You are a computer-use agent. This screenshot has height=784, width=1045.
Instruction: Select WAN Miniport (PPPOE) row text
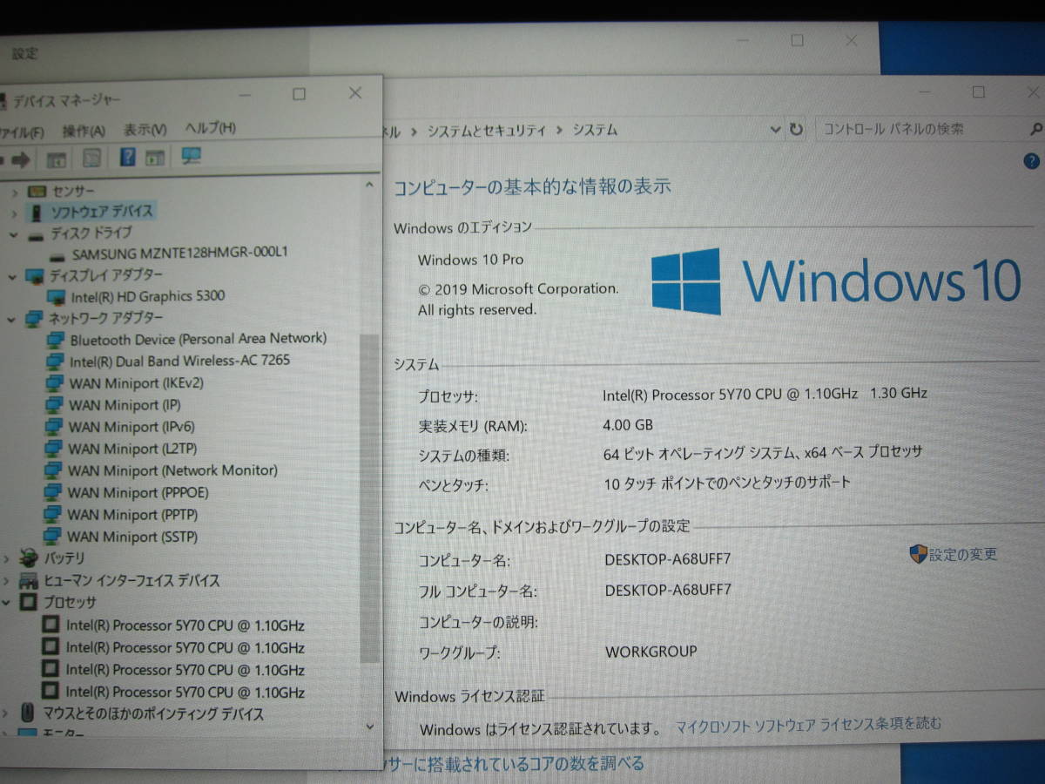(138, 492)
